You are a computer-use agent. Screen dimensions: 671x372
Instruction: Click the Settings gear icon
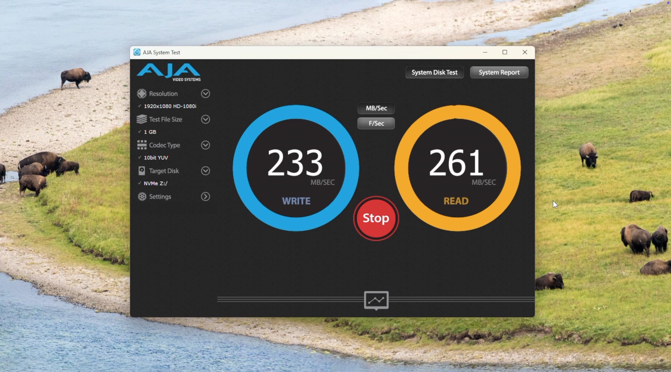tap(142, 196)
